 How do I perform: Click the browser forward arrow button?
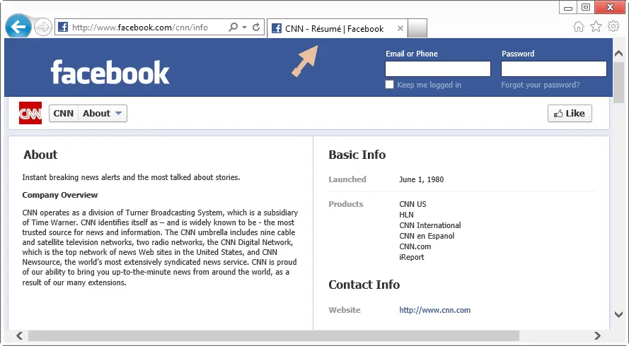pyautogui.click(x=42, y=28)
